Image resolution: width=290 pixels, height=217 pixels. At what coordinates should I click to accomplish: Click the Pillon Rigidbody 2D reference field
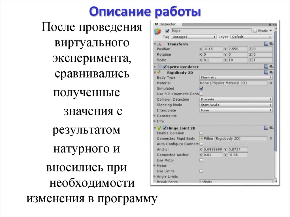(233, 138)
